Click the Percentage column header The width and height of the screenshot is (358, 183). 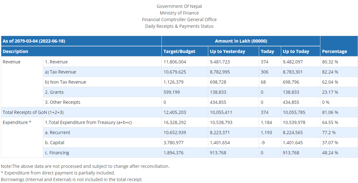point(334,51)
